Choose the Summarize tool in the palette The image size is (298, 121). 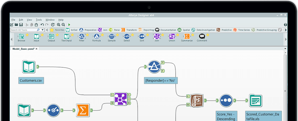coord(187,36)
